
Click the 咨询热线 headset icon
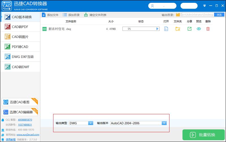pos(3,130)
